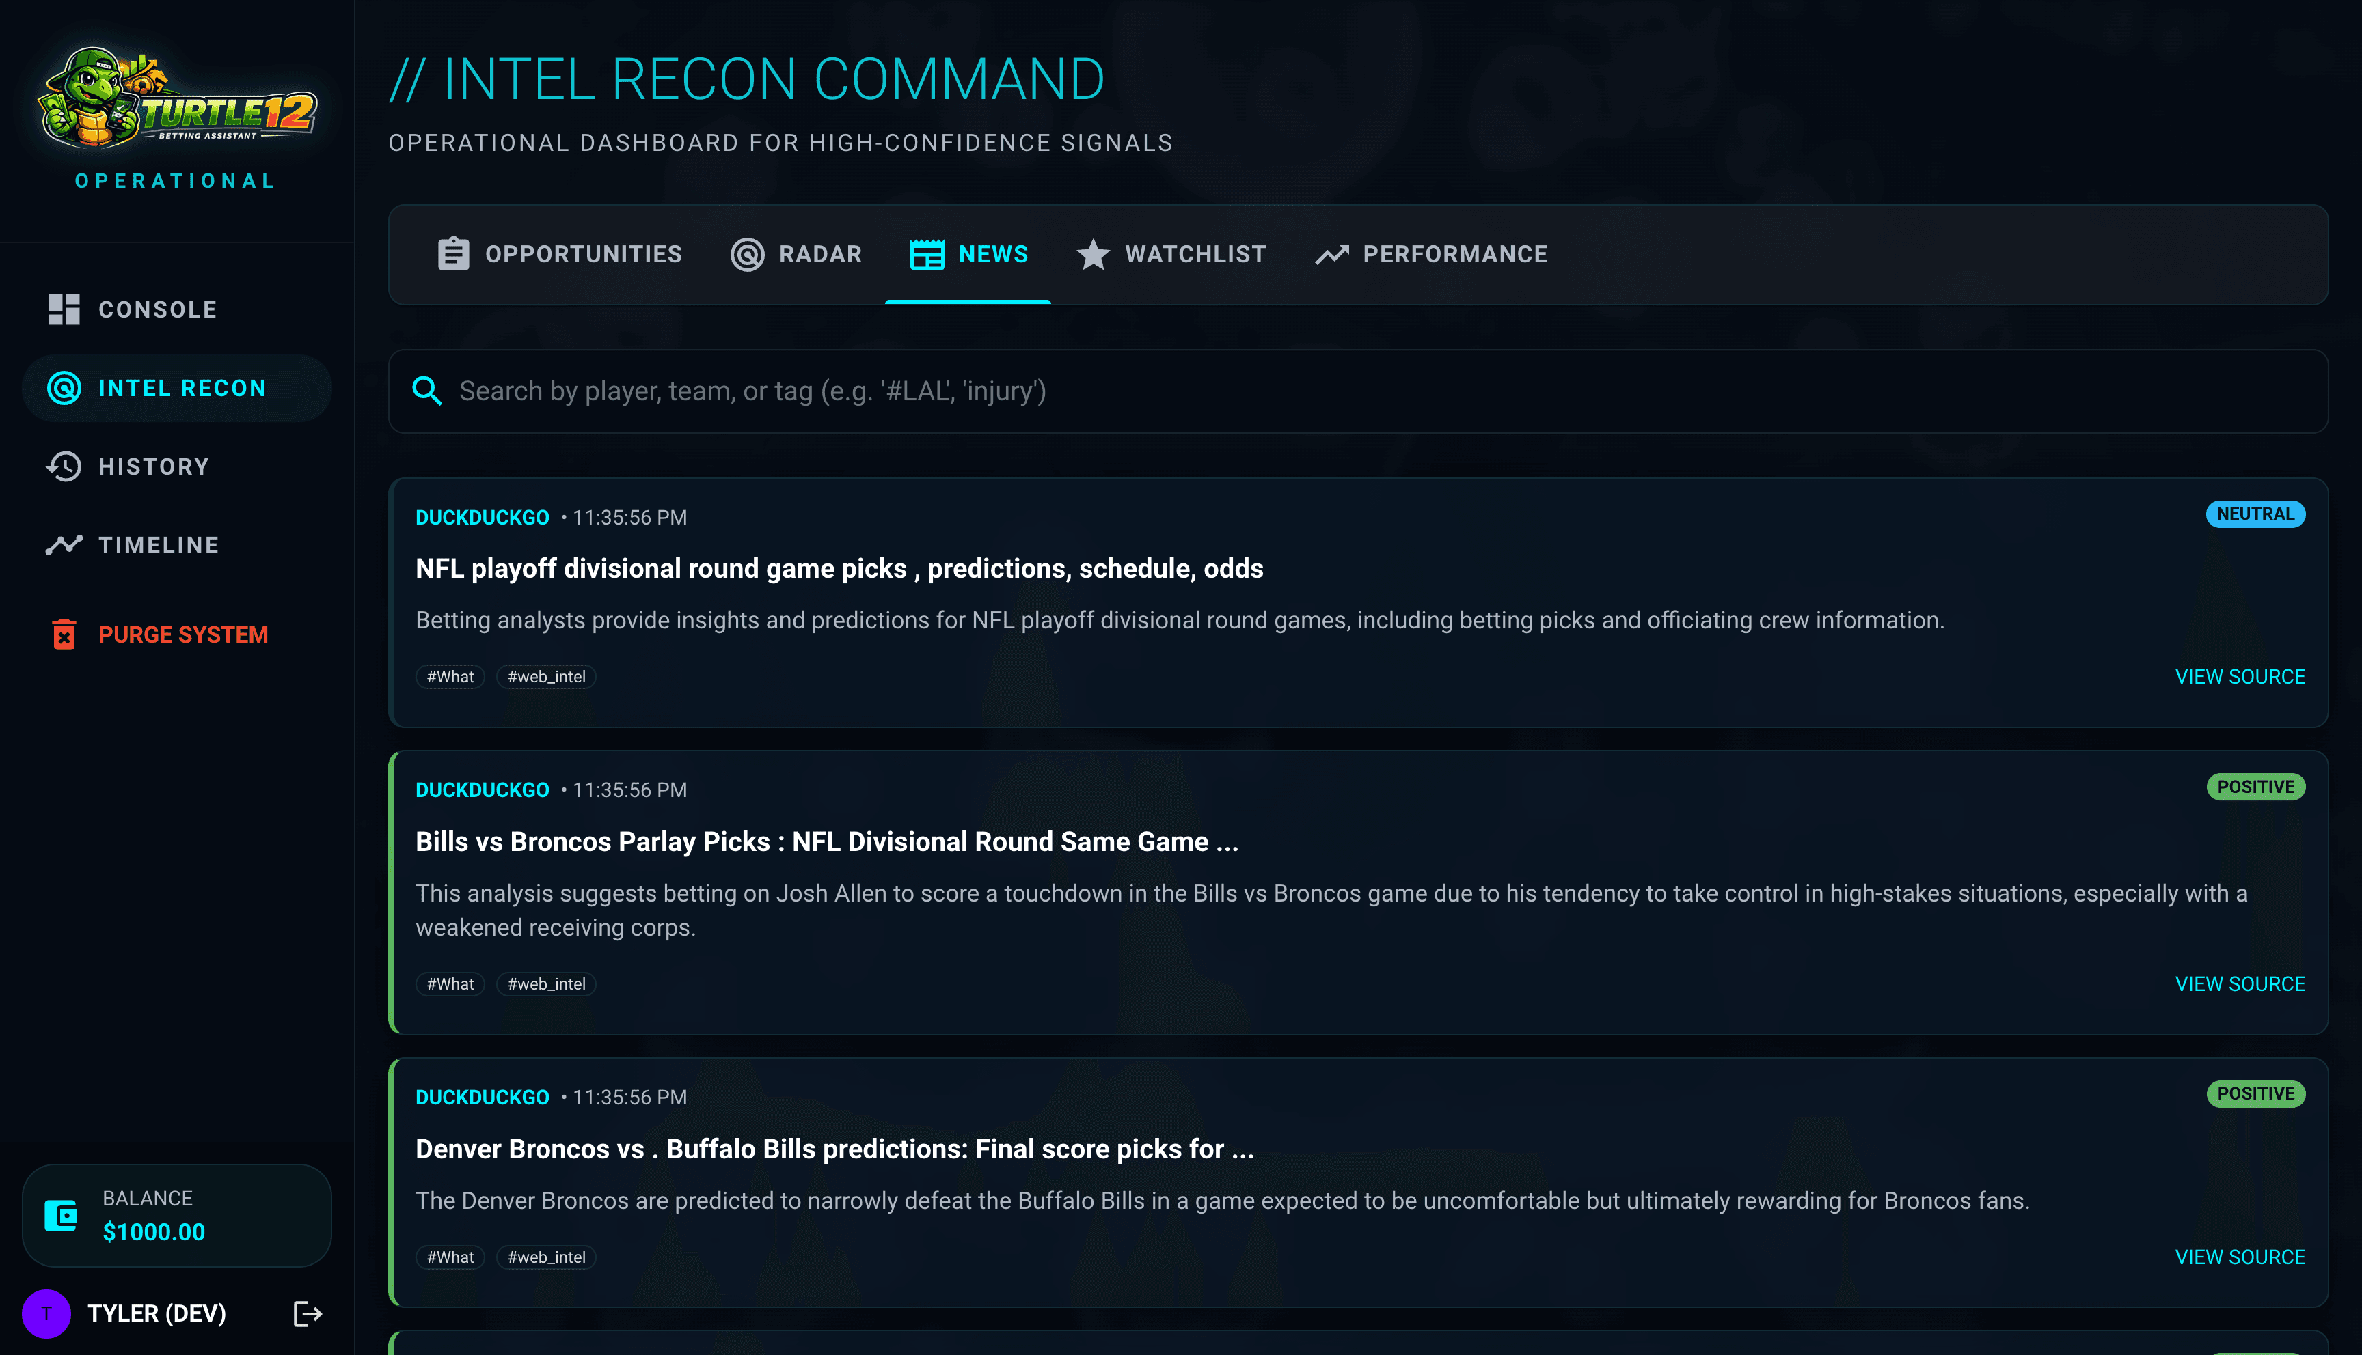This screenshot has height=1355, width=2362.
Task: Click the Intel Recon radar icon in sidebar
Action: pyautogui.click(x=64, y=388)
